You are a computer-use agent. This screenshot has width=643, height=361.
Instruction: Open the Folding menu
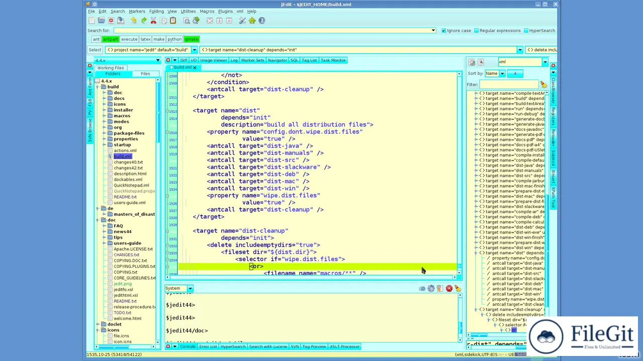pos(156,11)
